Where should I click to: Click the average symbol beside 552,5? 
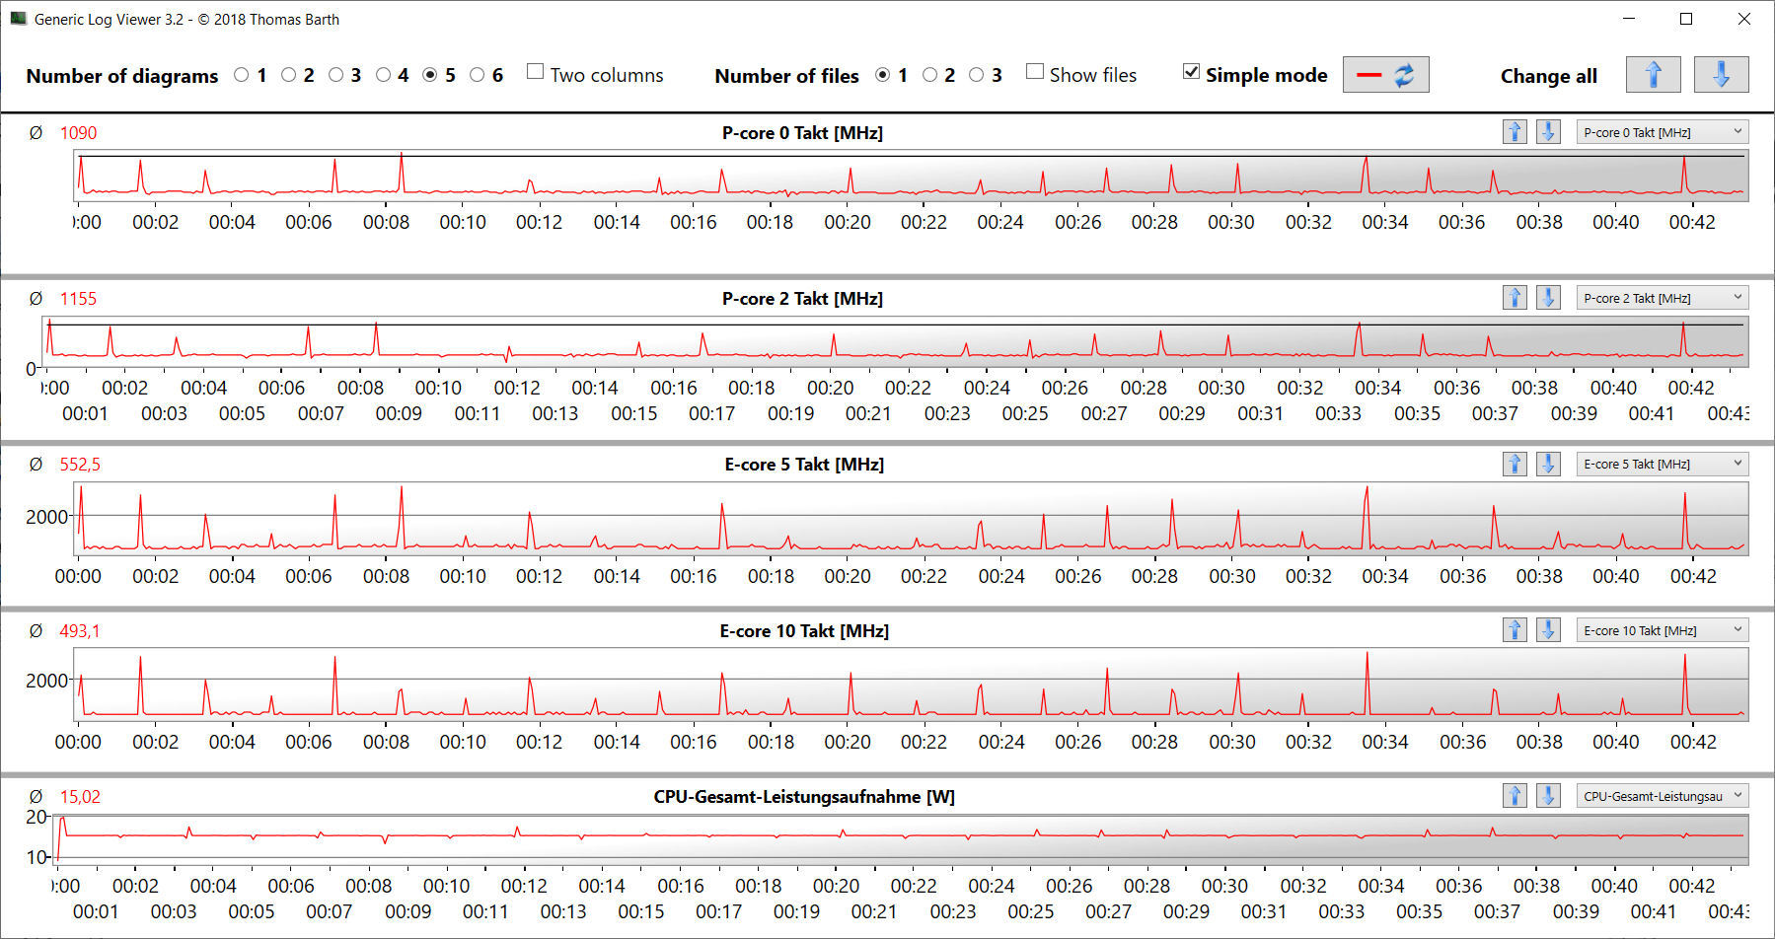coord(36,465)
